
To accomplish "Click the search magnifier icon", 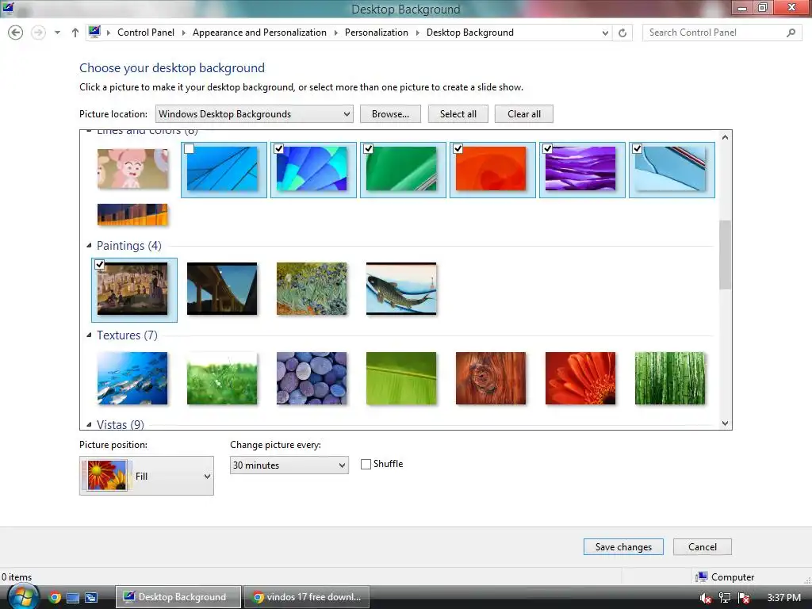I will [791, 33].
